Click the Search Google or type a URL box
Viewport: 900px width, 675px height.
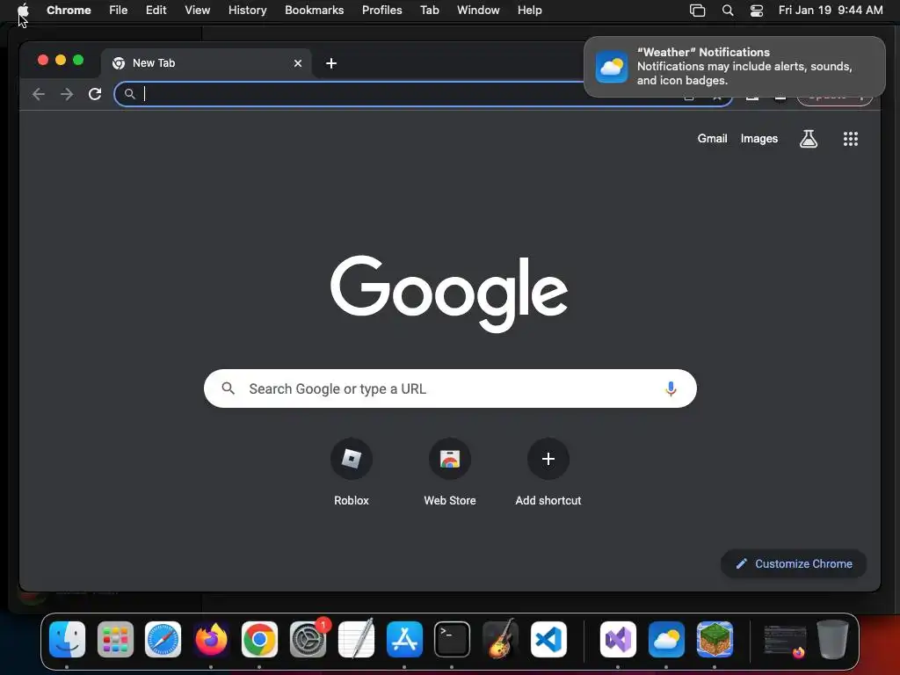click(450, 388)
